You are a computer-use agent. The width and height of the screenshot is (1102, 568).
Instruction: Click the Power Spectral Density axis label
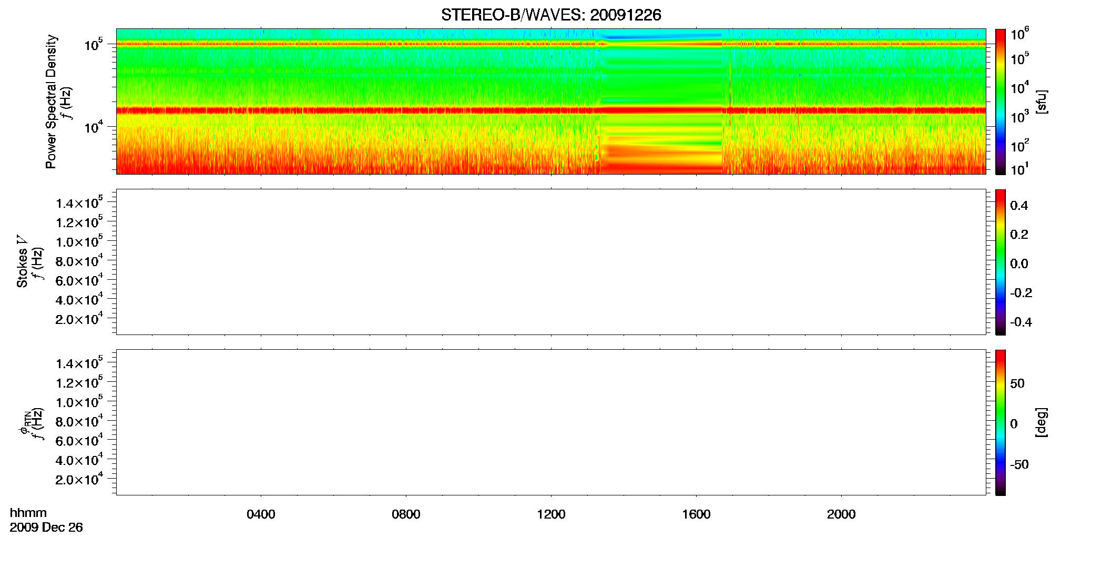[x=51, y=102]
